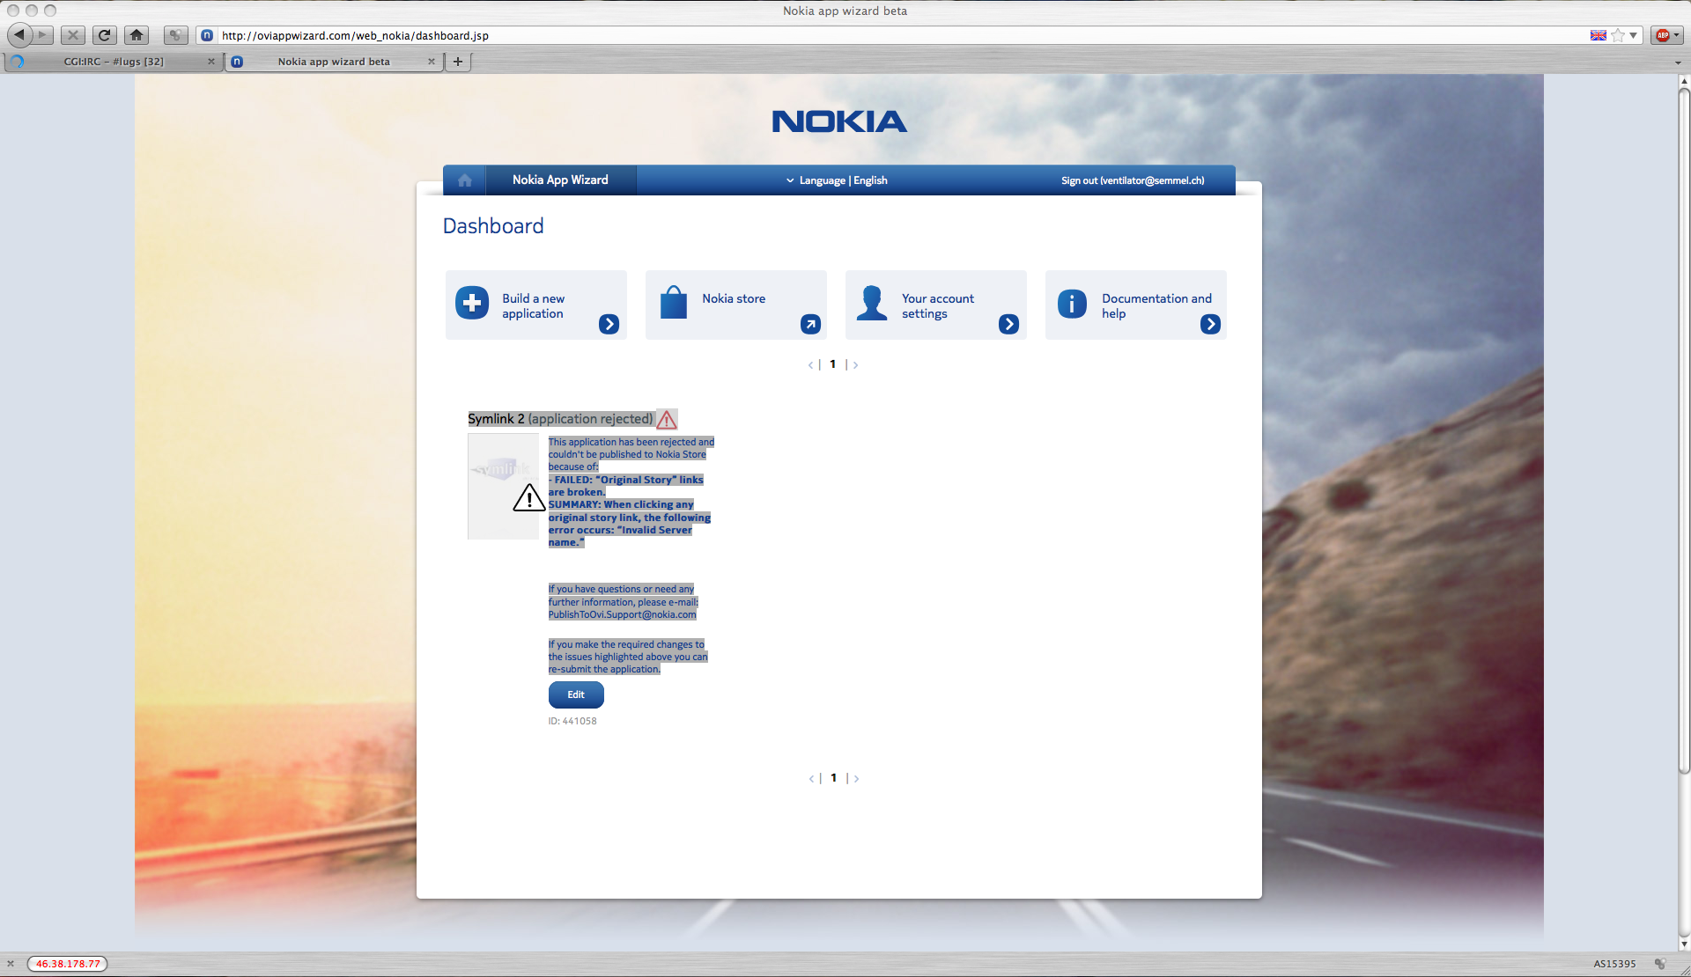Go to previous page in top pagination
Image resolution: width=1691 pixels, height=977 pixels.
click(x=810, y=364)
